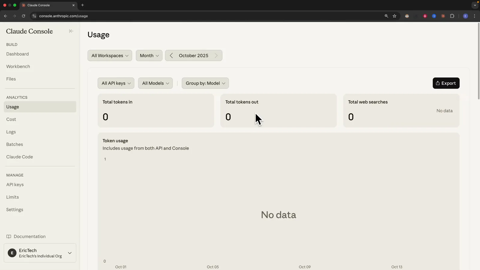Viewport: 480px width, 270px height.
Task: Open Claude Code in the sidebar
Action: (x=19, y=157)
